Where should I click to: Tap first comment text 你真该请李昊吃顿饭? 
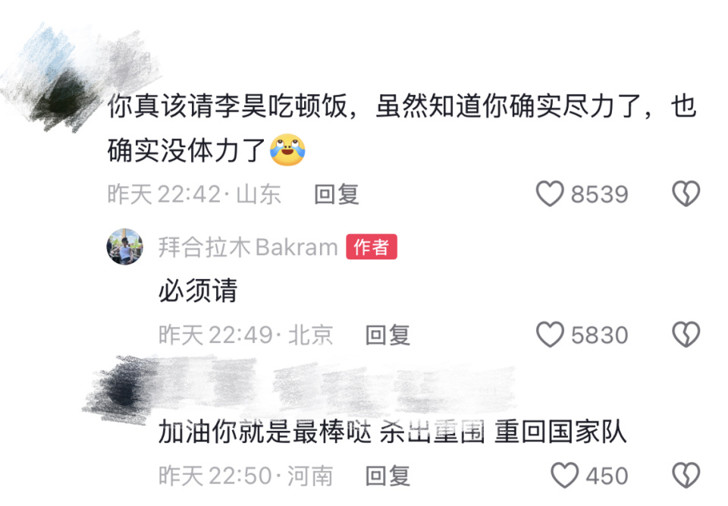coord(227,106)
